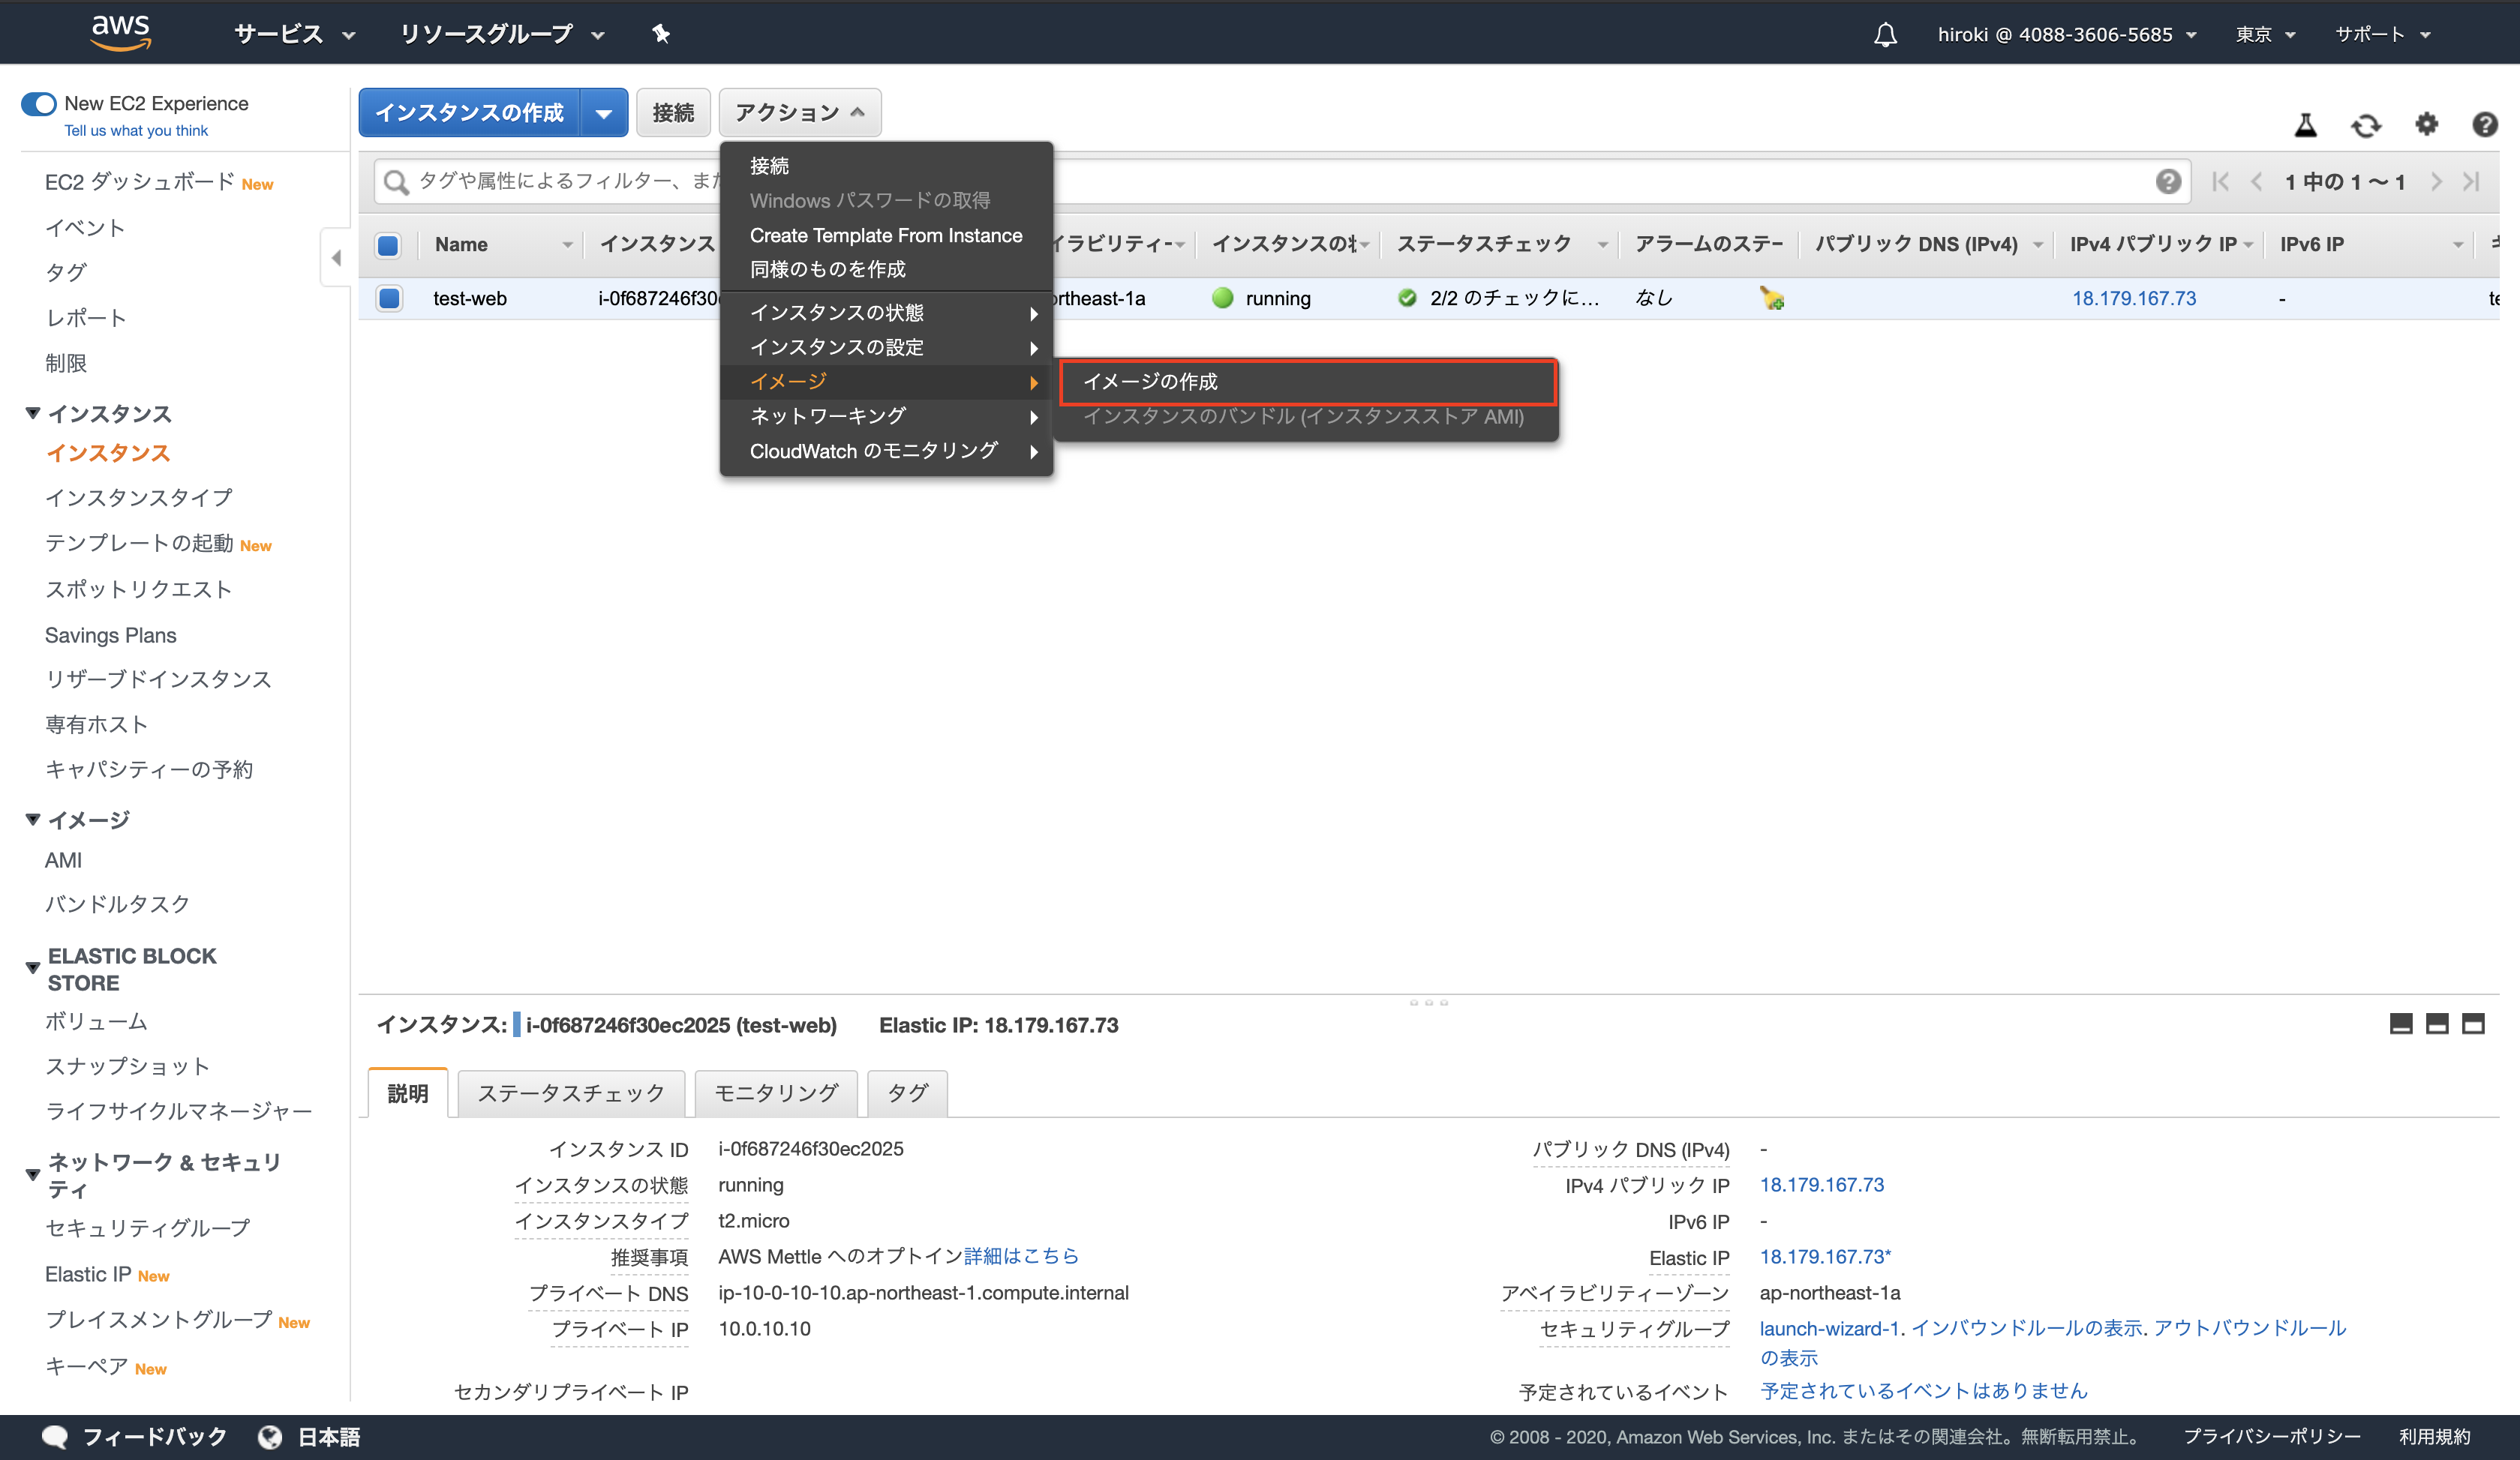2520x1460 pixels.
Task: Toggle the New EC2 Experience switch
Action: (x=37, y=103)
